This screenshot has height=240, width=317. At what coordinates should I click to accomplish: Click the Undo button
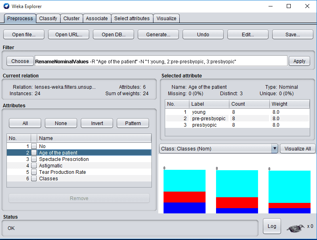pyautogui.click(x=203, y=35)
